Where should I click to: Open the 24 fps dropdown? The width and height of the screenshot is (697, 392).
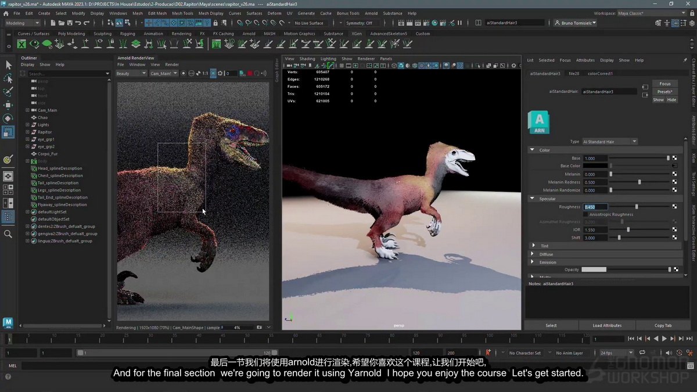pos(616,353)
